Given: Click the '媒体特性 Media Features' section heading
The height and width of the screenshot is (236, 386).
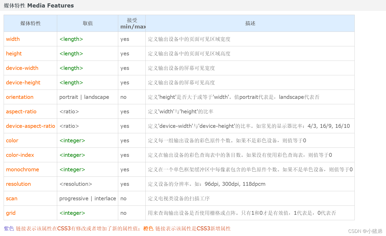Looking at the screenshot, I should [x=39, y=5].
